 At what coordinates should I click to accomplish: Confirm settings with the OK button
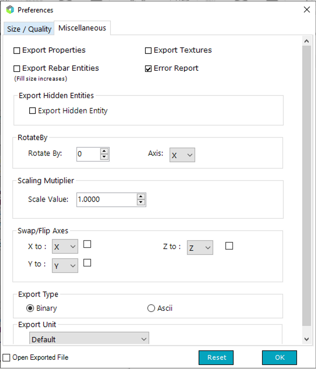[x=280, y=358]
